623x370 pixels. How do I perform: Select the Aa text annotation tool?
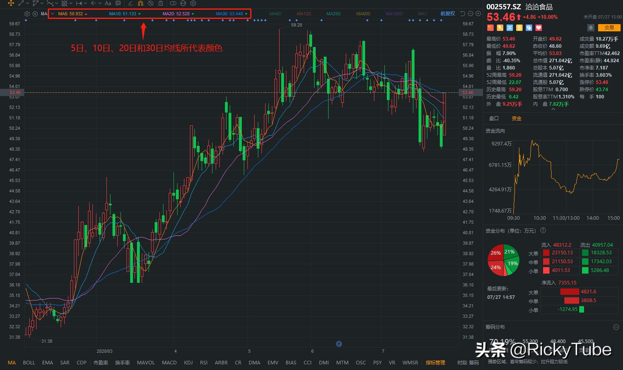tap(108, 3)
